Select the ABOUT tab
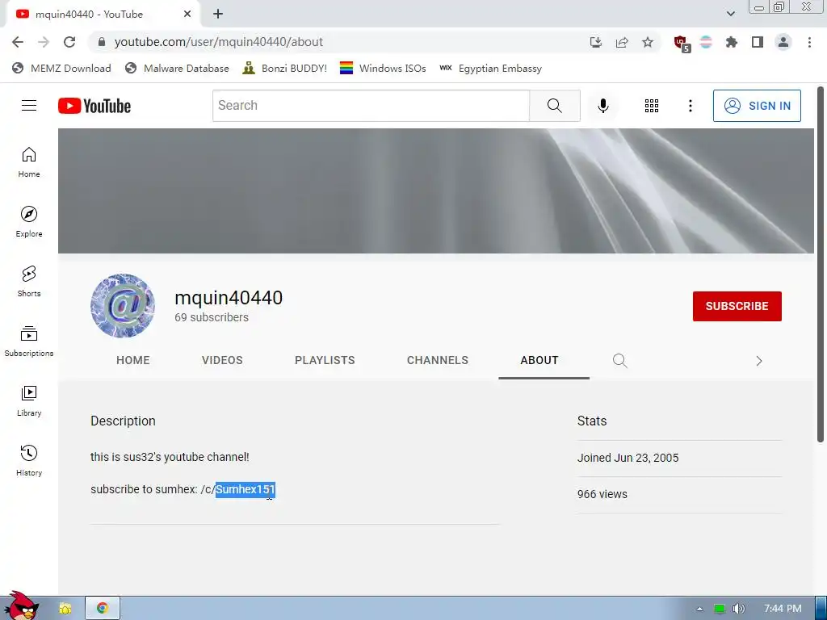827x620 pixels. 539,360
